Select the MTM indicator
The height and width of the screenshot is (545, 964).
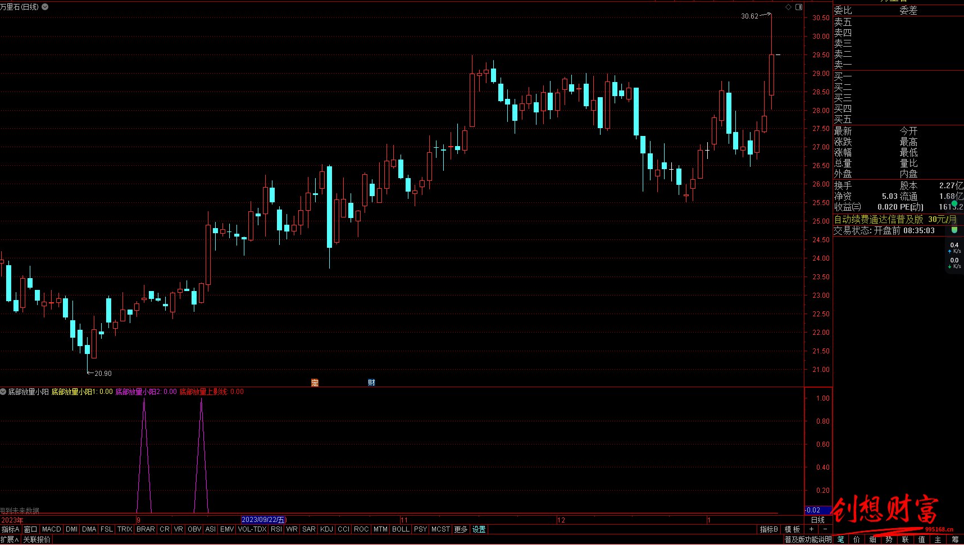[380, 529]
